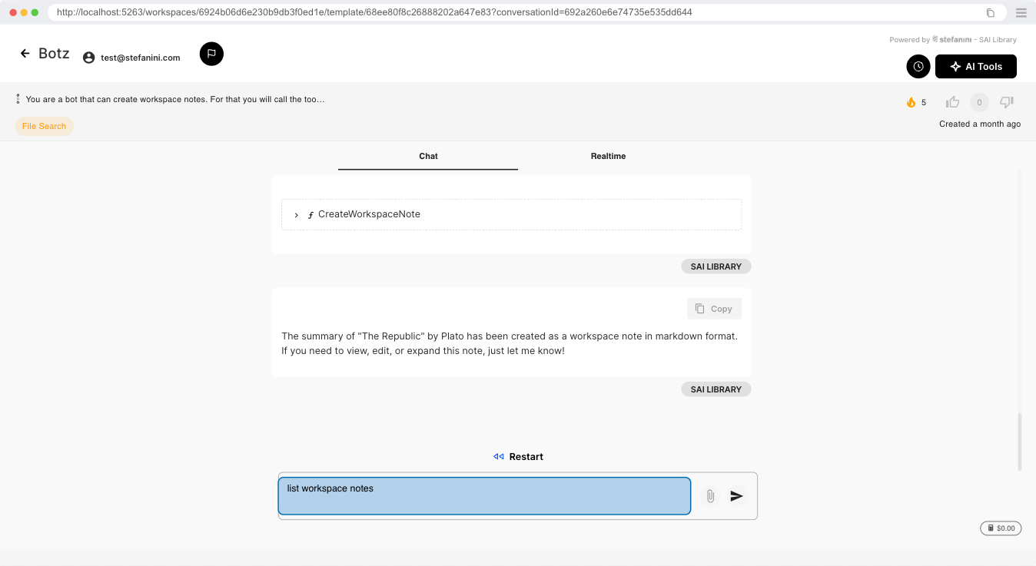Click the back arrow next to Botz
The image size is (1036, 566).
(25, 54)
